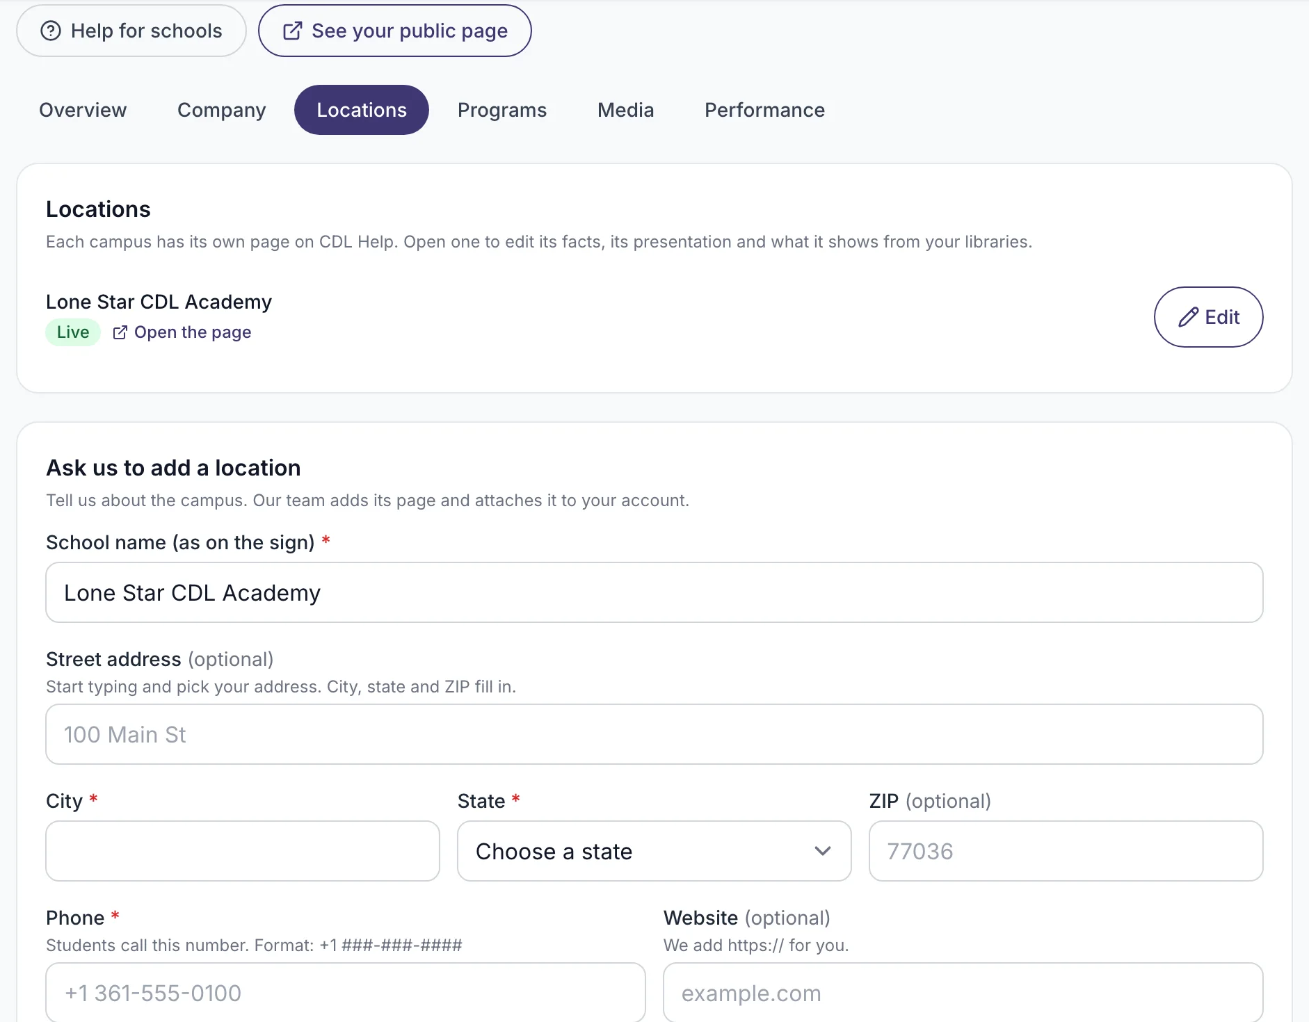Image resolution: width=1309 pixels, height=1022 pixels.
Task: Click the external link icon in See your public page
Action: [x=293, y=31]
